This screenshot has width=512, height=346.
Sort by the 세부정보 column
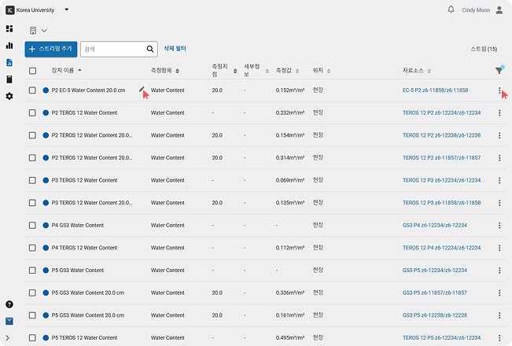click(256, 71)
